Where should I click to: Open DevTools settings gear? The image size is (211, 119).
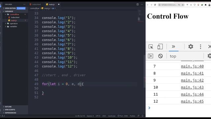[x=191, y=47]
